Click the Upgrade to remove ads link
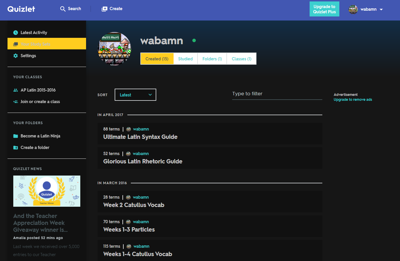Image resolution: width=400 pixels, height=261 pixels. coord(353,99)
